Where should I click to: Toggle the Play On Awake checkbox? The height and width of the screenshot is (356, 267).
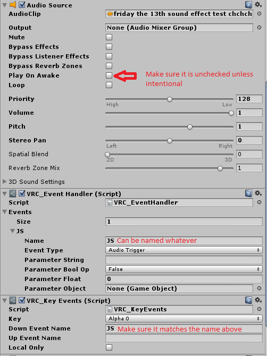coord(109,75)
